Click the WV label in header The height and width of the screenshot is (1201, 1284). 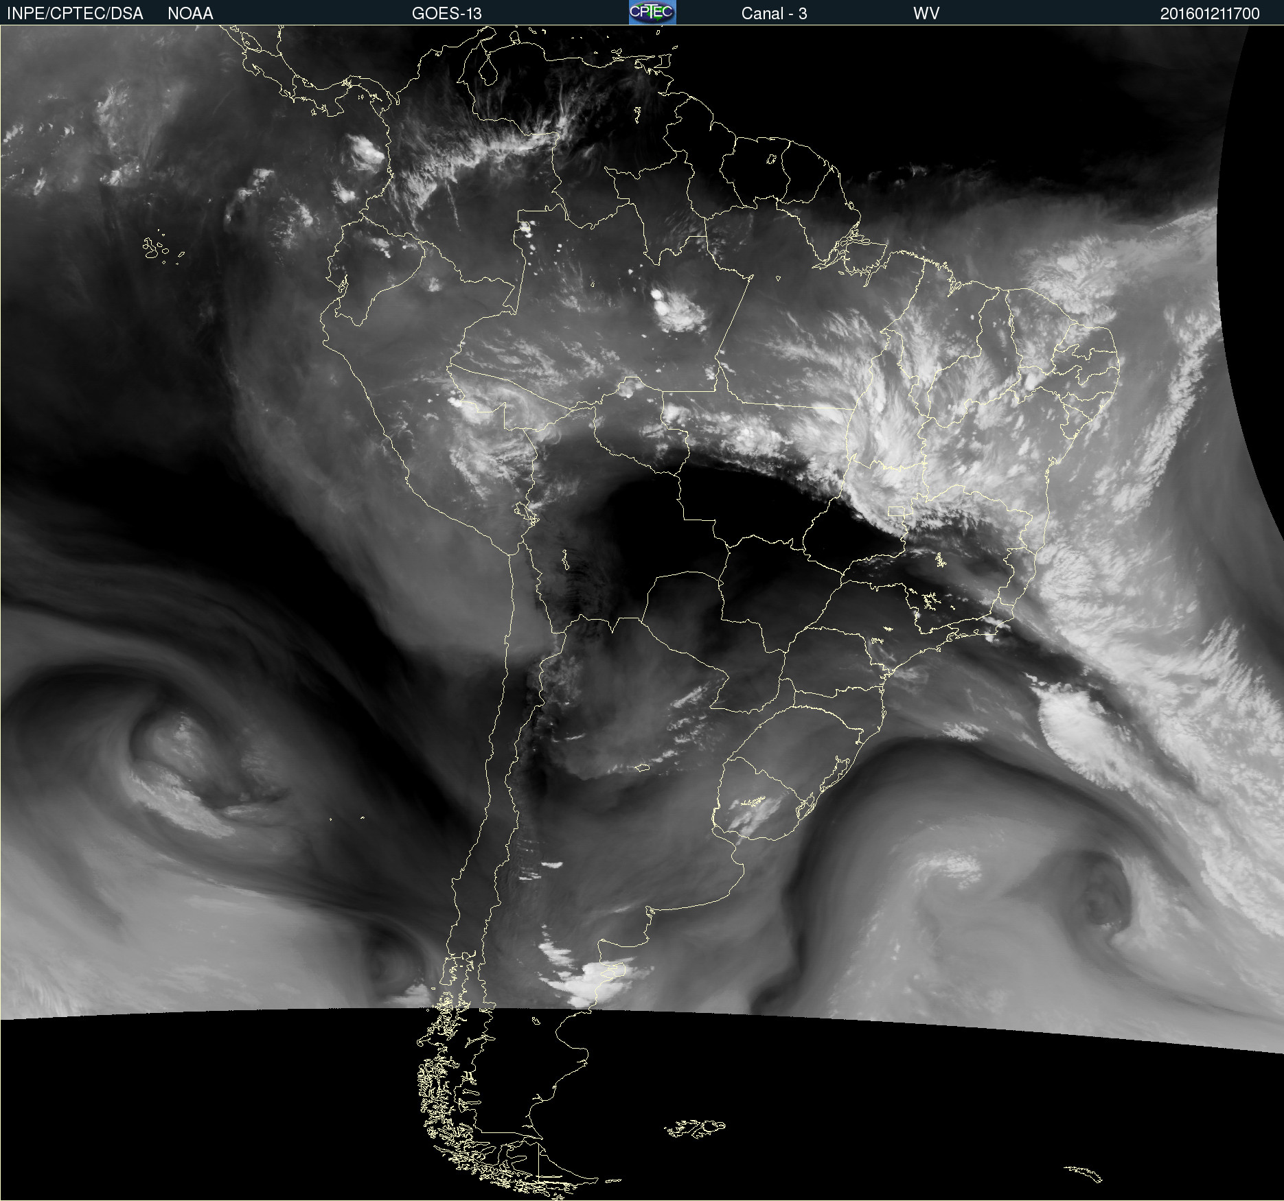926,14
